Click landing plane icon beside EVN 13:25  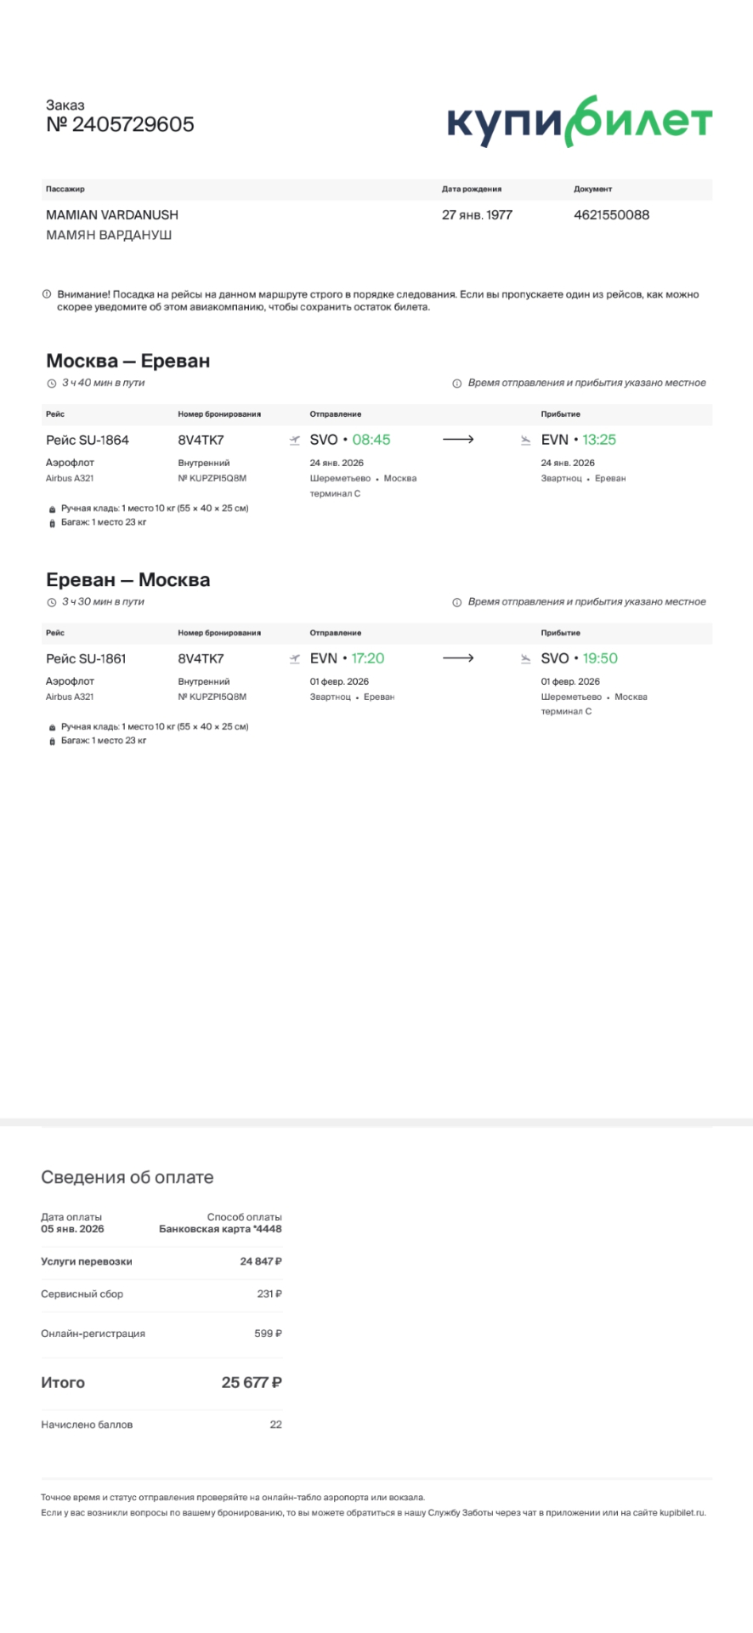click(526, 440)
